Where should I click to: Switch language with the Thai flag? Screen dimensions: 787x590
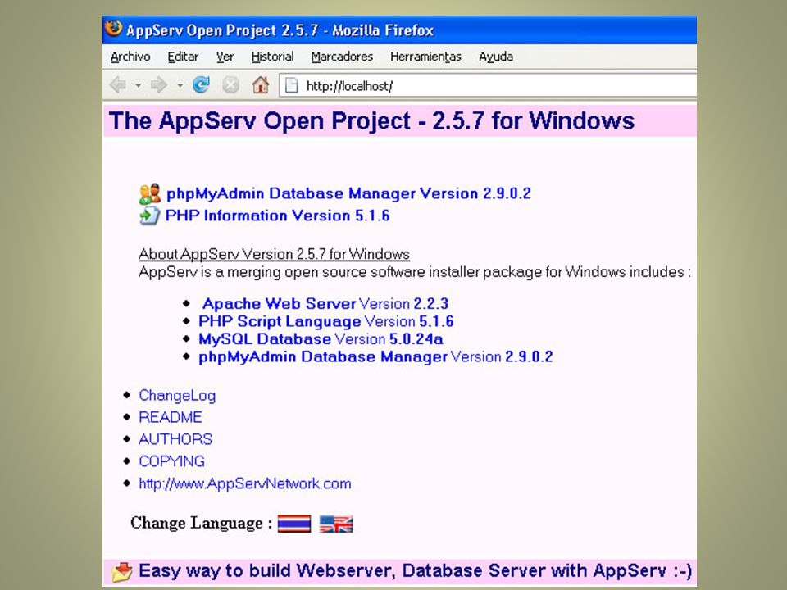coord(294,524)
